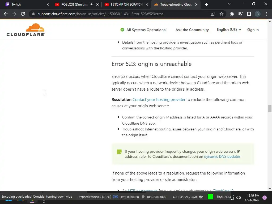Open the tab search chevron
The height and width of the screenshot is (204, 272).
229,4
